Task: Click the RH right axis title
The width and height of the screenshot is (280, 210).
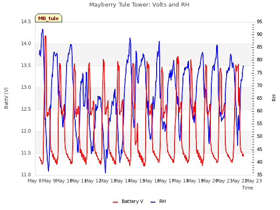Action: (274, 98)
